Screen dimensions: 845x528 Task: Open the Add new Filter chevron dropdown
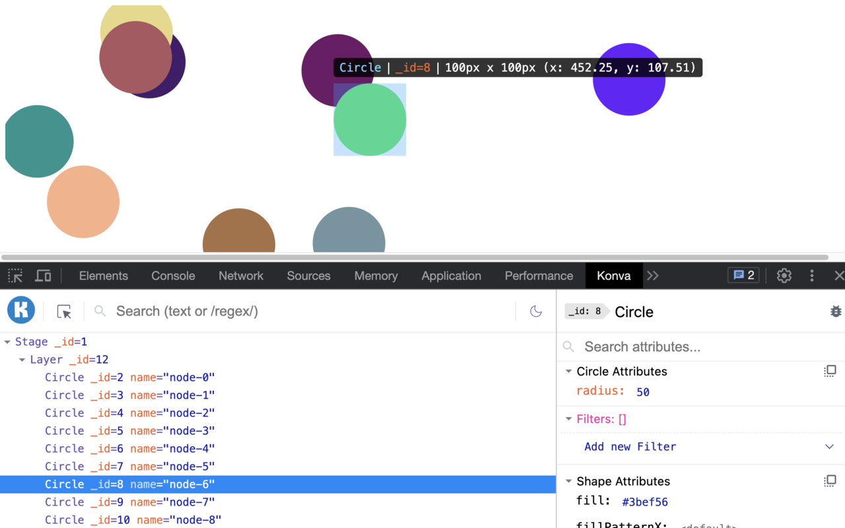click(x=830, y=447)
